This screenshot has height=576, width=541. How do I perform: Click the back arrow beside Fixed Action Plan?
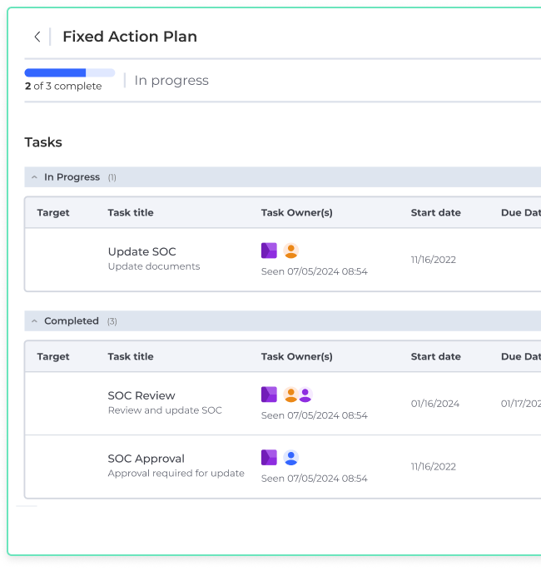[x=37, y=37]
